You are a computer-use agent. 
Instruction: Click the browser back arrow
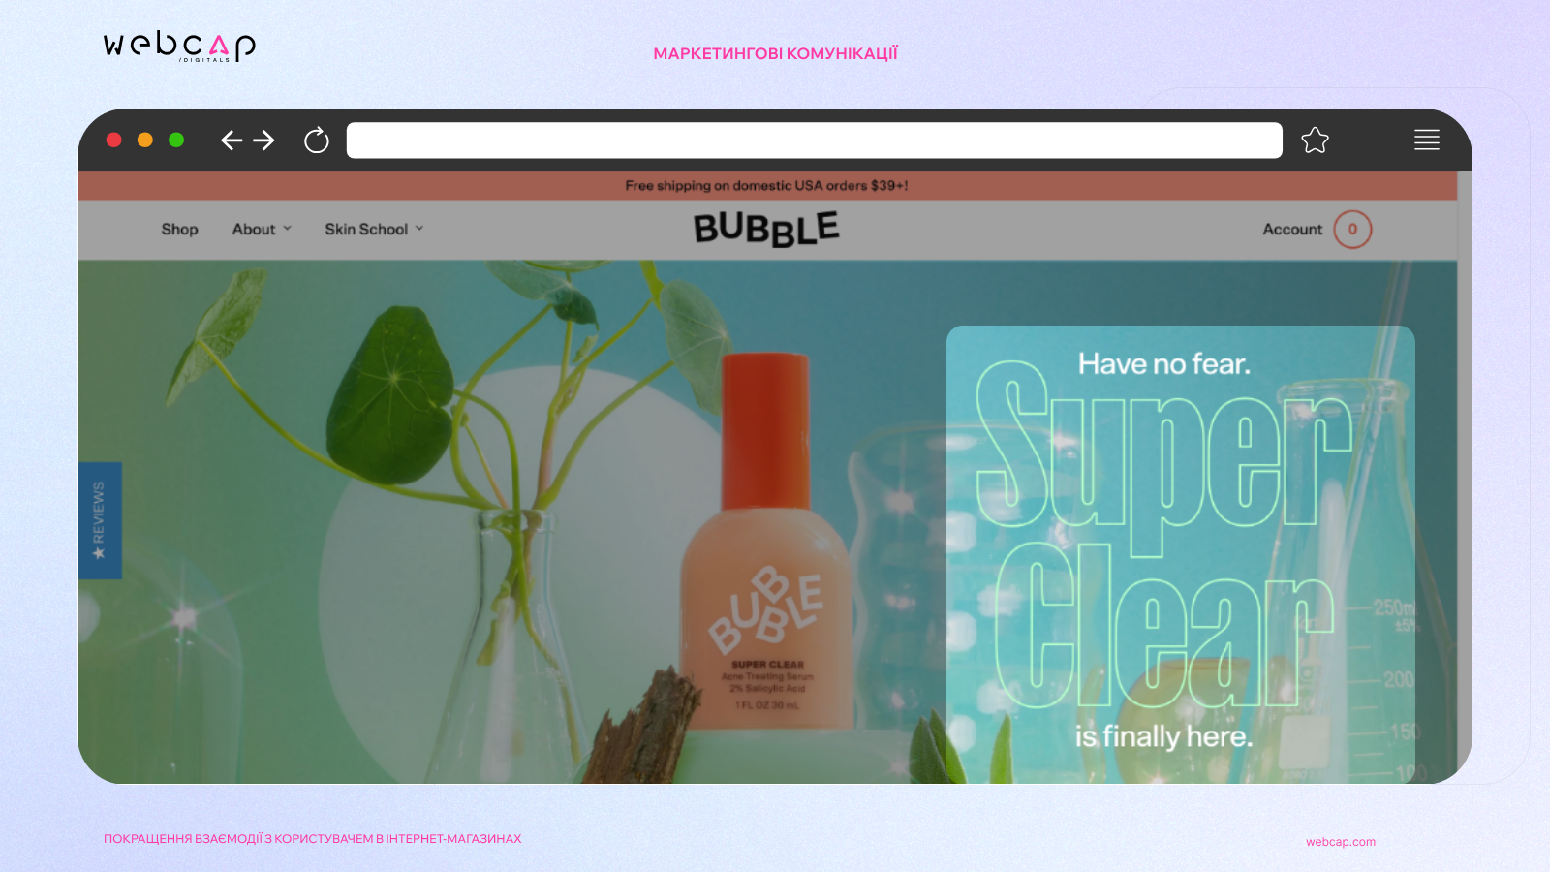pyautogui.click(x=231, y=140)
